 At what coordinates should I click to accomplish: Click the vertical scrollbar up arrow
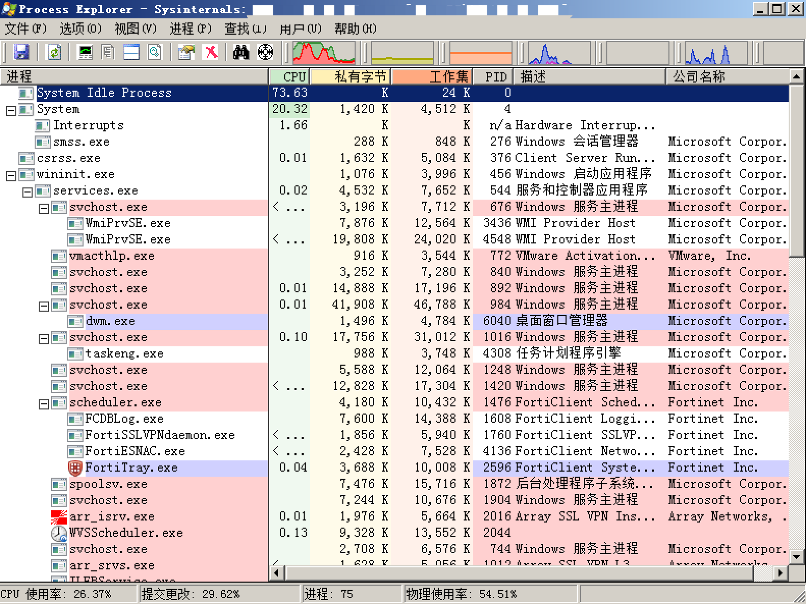click(x=796, y=77)
